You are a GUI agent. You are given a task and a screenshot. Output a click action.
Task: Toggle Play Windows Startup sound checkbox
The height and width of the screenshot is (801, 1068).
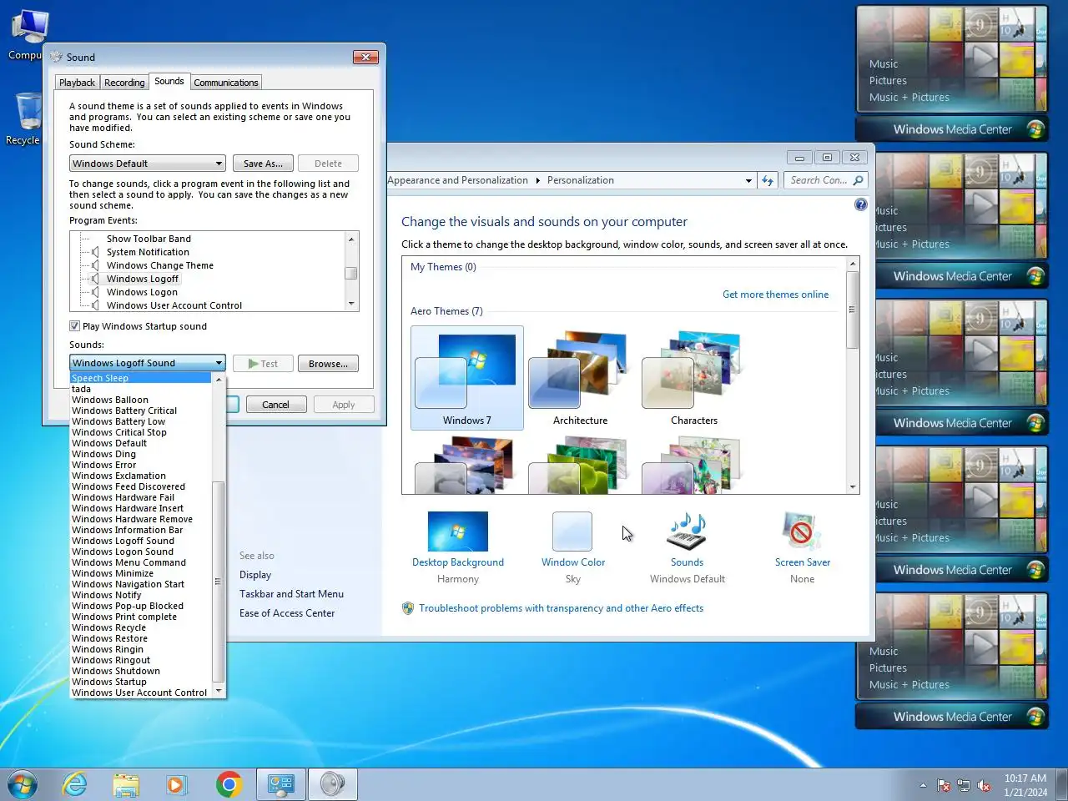(74, 326)
